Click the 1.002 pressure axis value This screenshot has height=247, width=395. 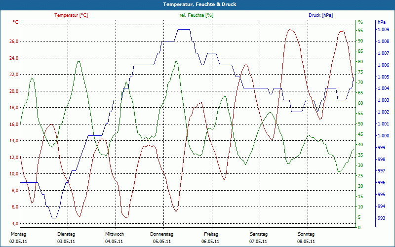(x=383, y=112)
